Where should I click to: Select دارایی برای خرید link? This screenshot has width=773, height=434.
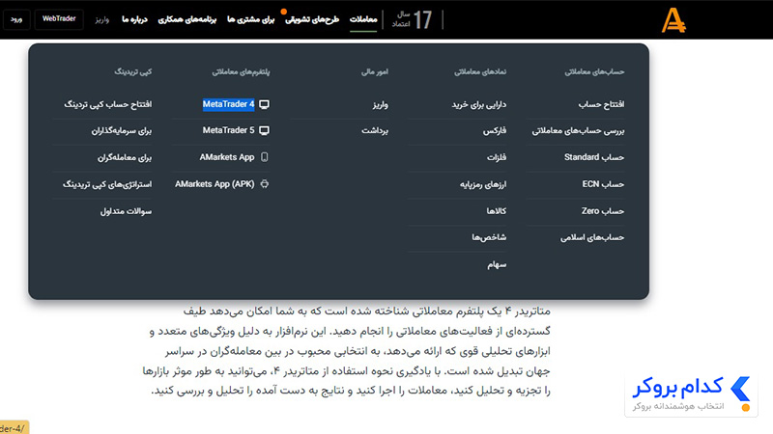click(x=479, y=104)
